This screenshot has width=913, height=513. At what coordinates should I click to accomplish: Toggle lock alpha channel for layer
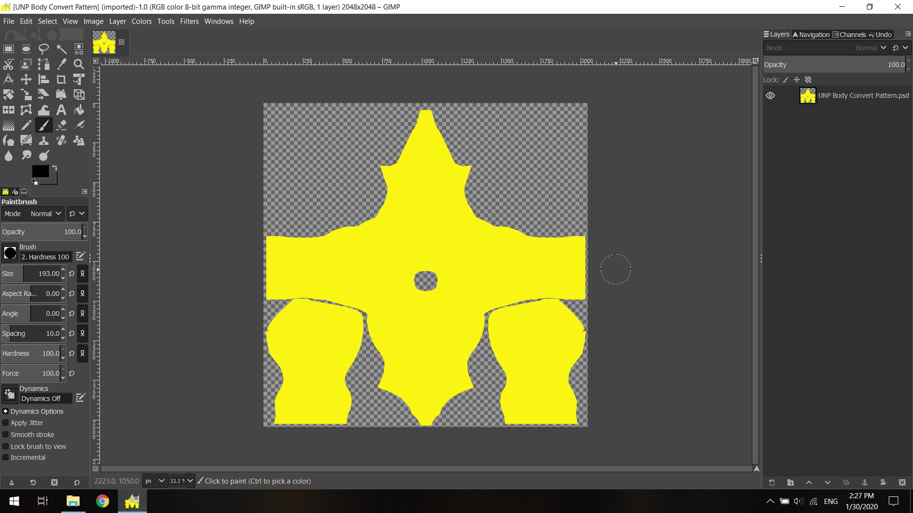808,80
